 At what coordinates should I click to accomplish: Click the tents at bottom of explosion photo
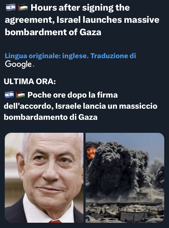pos(125,213)
